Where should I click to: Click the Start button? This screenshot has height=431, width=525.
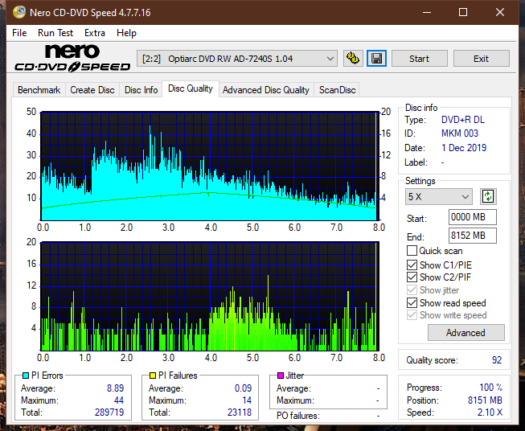pos(419,59)
